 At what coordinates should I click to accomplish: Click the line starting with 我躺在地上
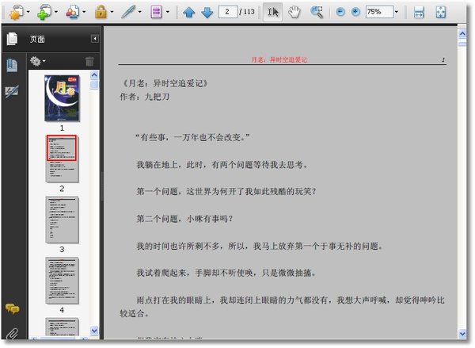click(x=222, y=165)
